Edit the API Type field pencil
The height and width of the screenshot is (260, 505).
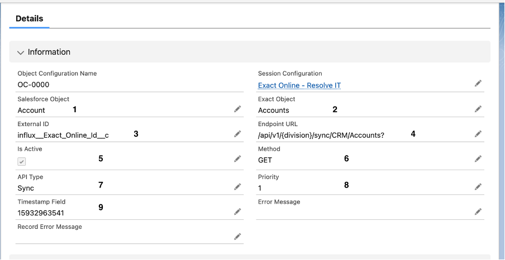(x=237, y=186)
